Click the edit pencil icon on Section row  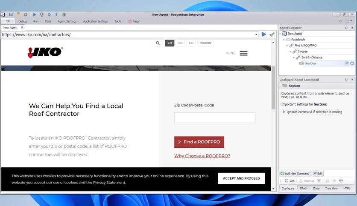[346, 63]
